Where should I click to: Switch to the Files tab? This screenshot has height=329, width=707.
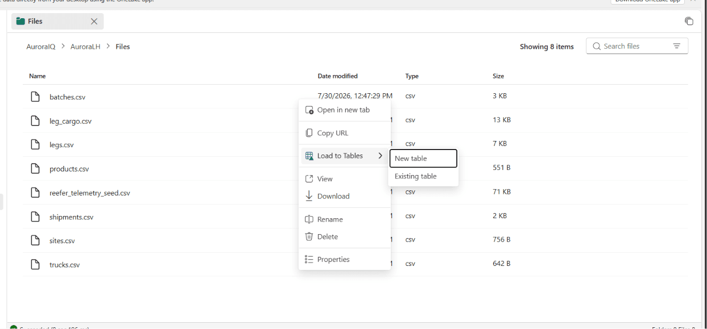[57, 21]
